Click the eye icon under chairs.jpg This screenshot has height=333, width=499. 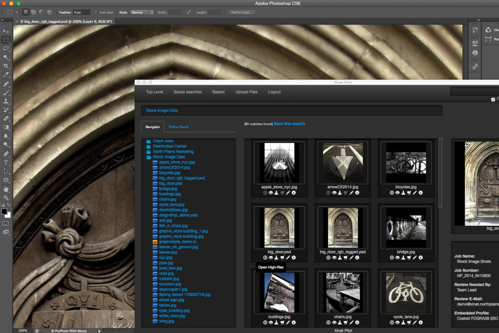click(x=334, y=323)
